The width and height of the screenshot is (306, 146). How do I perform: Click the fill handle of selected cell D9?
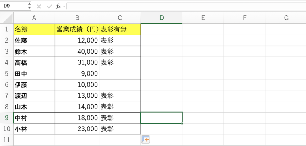(x=182, y=123)
